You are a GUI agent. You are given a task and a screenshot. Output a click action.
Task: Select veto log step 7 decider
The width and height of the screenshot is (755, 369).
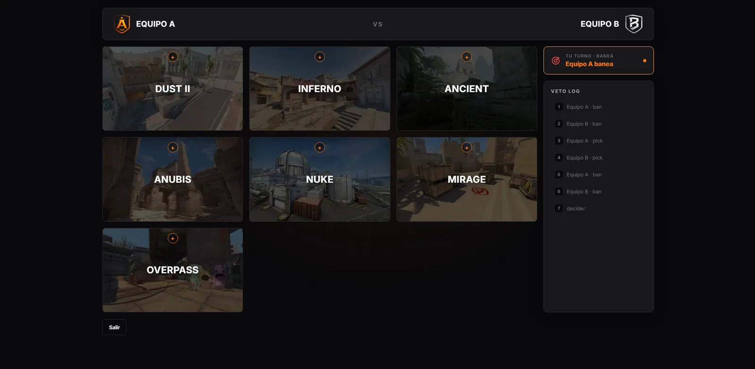pos(598,209)
